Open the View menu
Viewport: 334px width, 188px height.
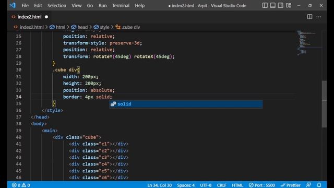click(77, 6)
